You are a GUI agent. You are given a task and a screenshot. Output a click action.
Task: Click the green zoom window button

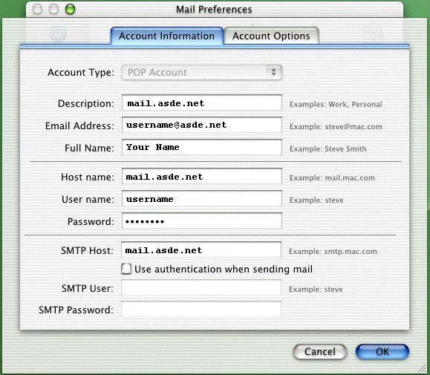pyautogui.click(x=70, y=9)
